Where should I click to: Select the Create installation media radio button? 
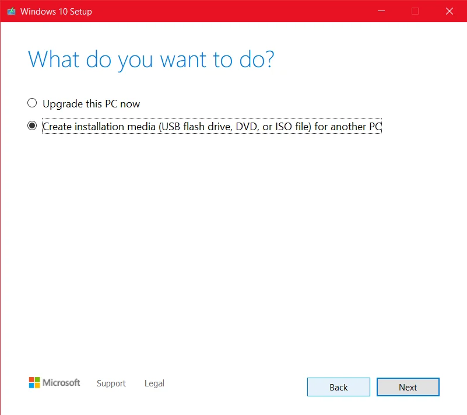point(32,126)
